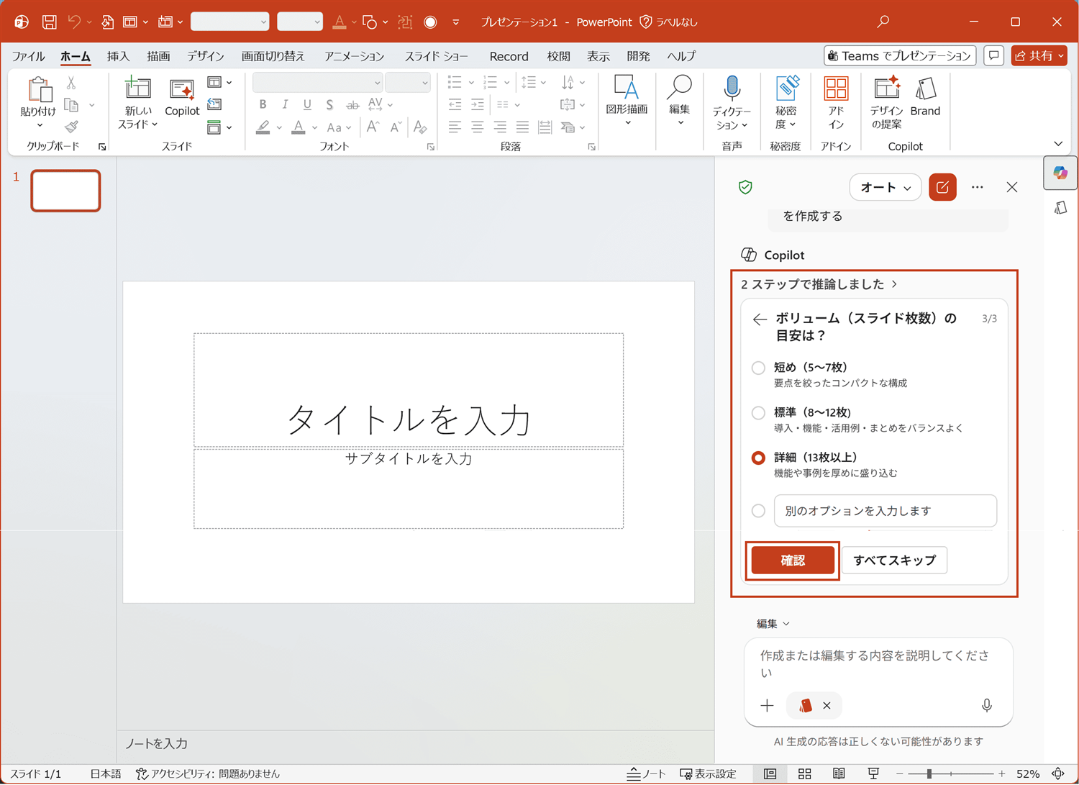Select slide 1 thumbnail

(x=65, y=191)
